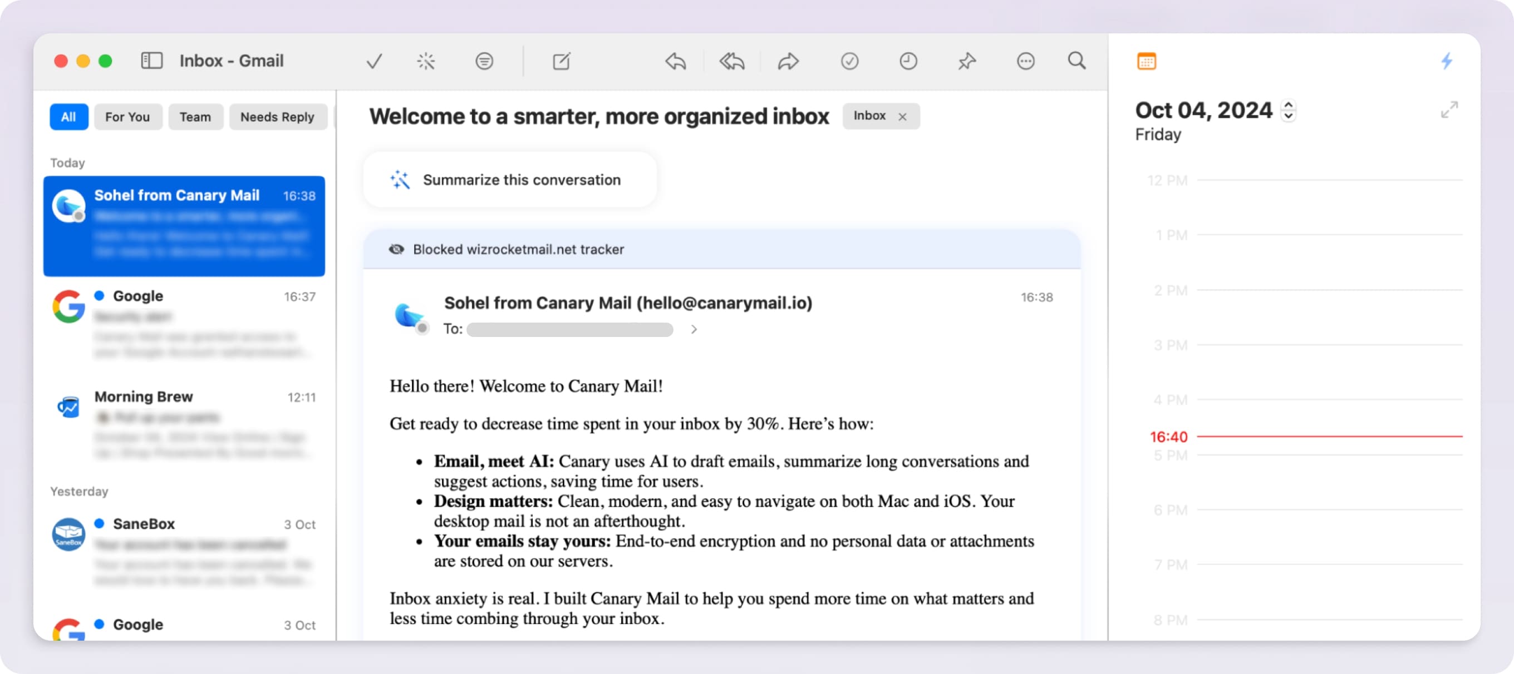The height and width of the screenshot is (674, 1514).
Task: Click the forward email icon
Action: pyautogui.click(x=788, y=61)
